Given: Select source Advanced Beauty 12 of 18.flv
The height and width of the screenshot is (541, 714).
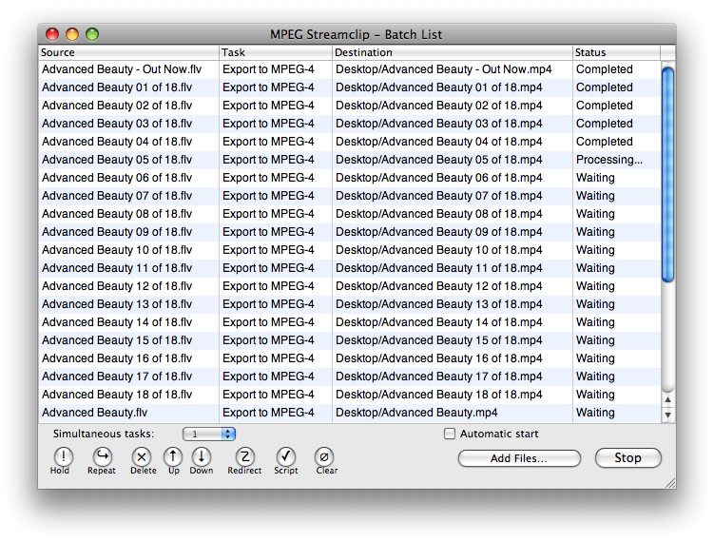Looking at the screenshot, I should point(117,286).
